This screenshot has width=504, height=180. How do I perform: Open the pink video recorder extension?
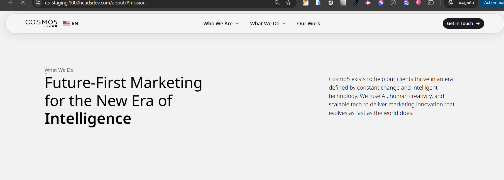[368, 3]
